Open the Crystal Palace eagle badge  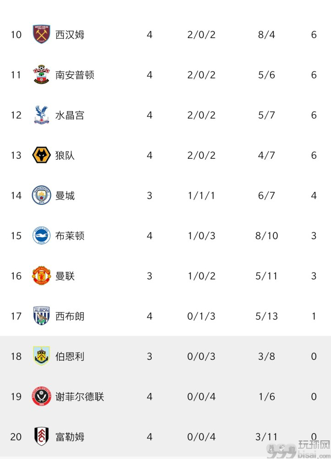click(x=41, y=115)
